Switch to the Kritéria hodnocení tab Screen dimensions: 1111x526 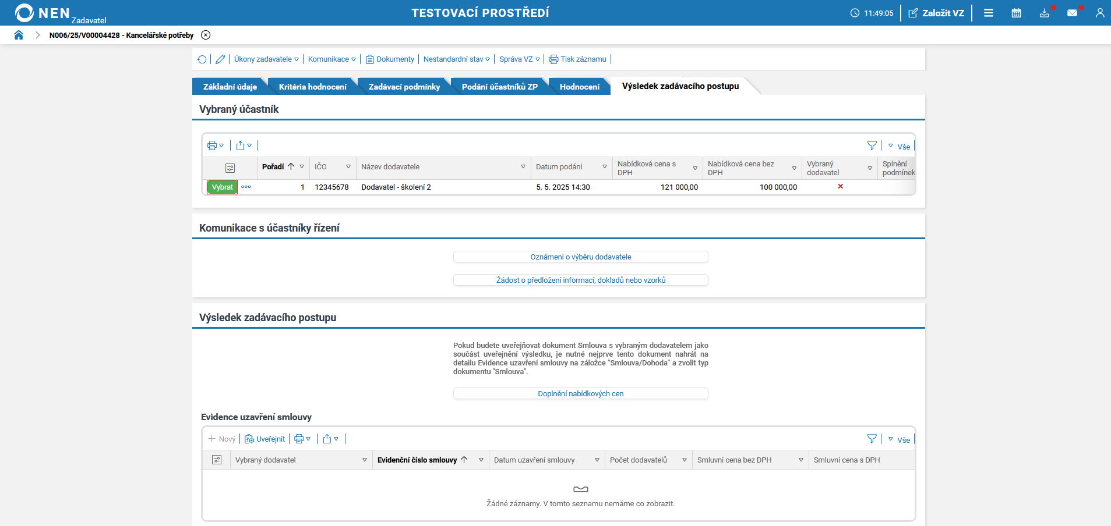tap(312, 87)
